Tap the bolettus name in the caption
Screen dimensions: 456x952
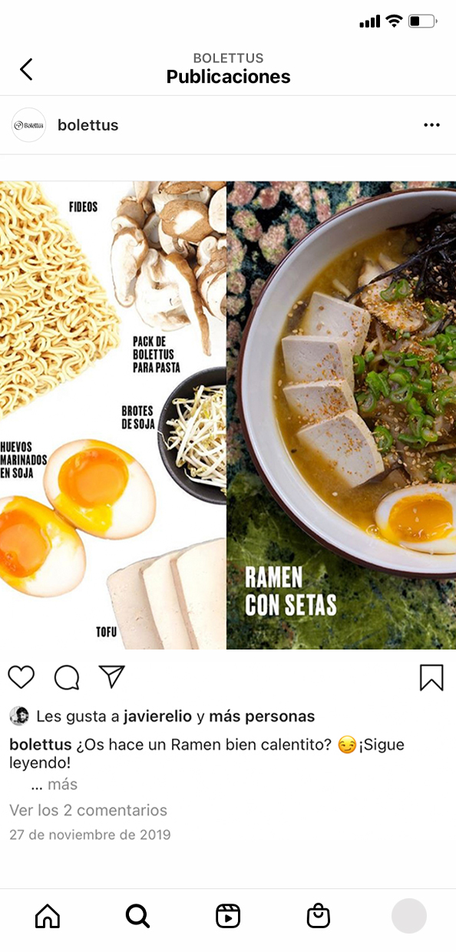(41, 745)
